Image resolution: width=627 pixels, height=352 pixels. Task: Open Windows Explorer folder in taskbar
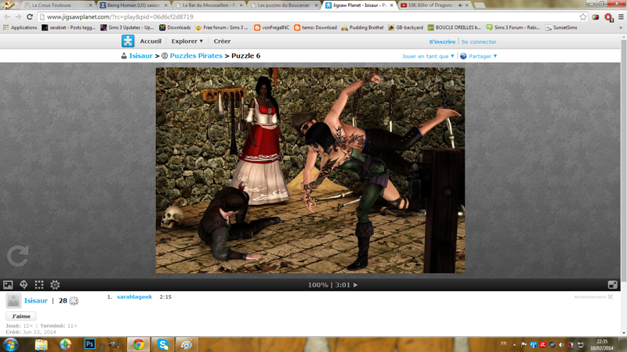[42, 344]
